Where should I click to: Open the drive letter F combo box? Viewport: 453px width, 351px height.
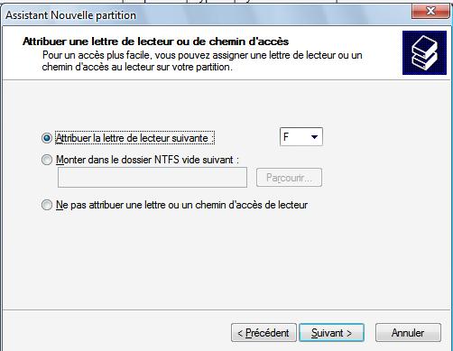(301, 137)
